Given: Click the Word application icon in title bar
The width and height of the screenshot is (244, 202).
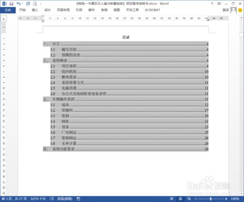Looking at the screenshot, I should (4, 4).
